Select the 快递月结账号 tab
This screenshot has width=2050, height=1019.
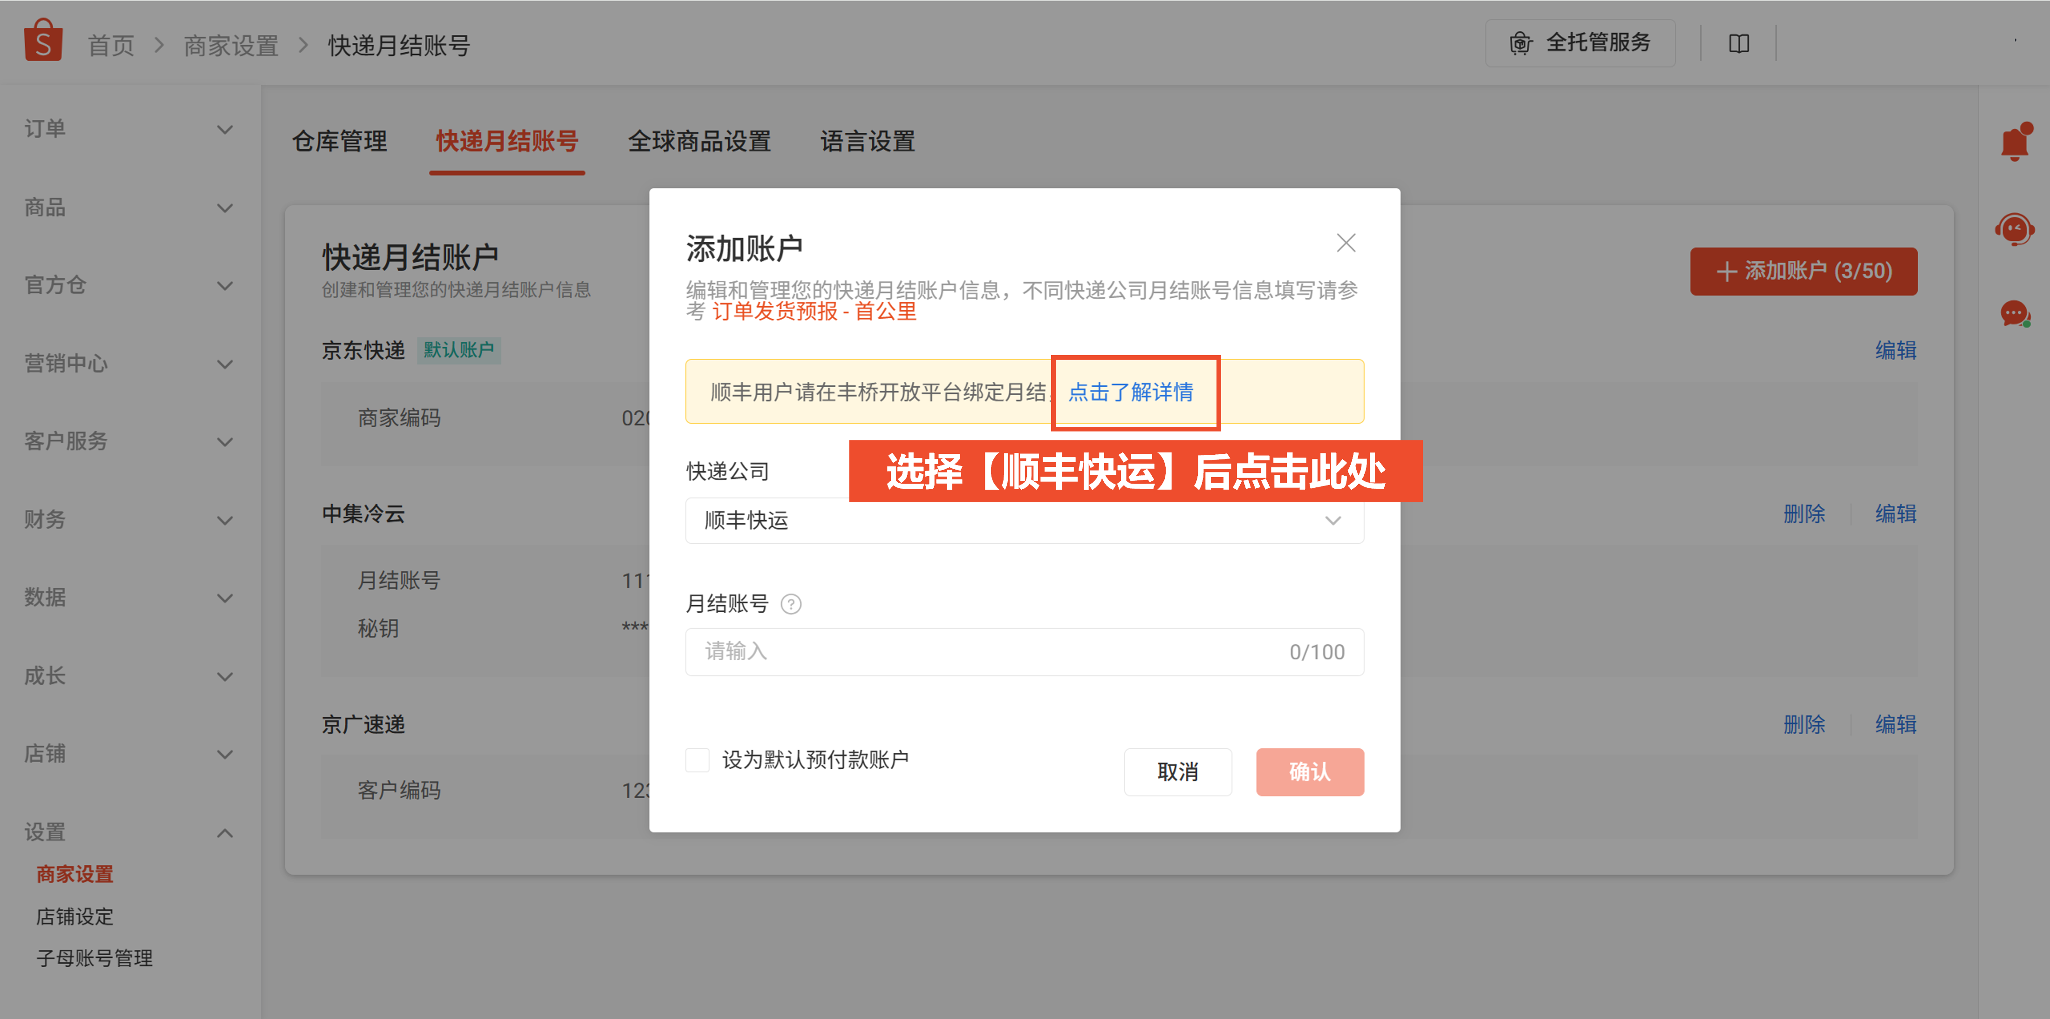[x=507, y=142]
